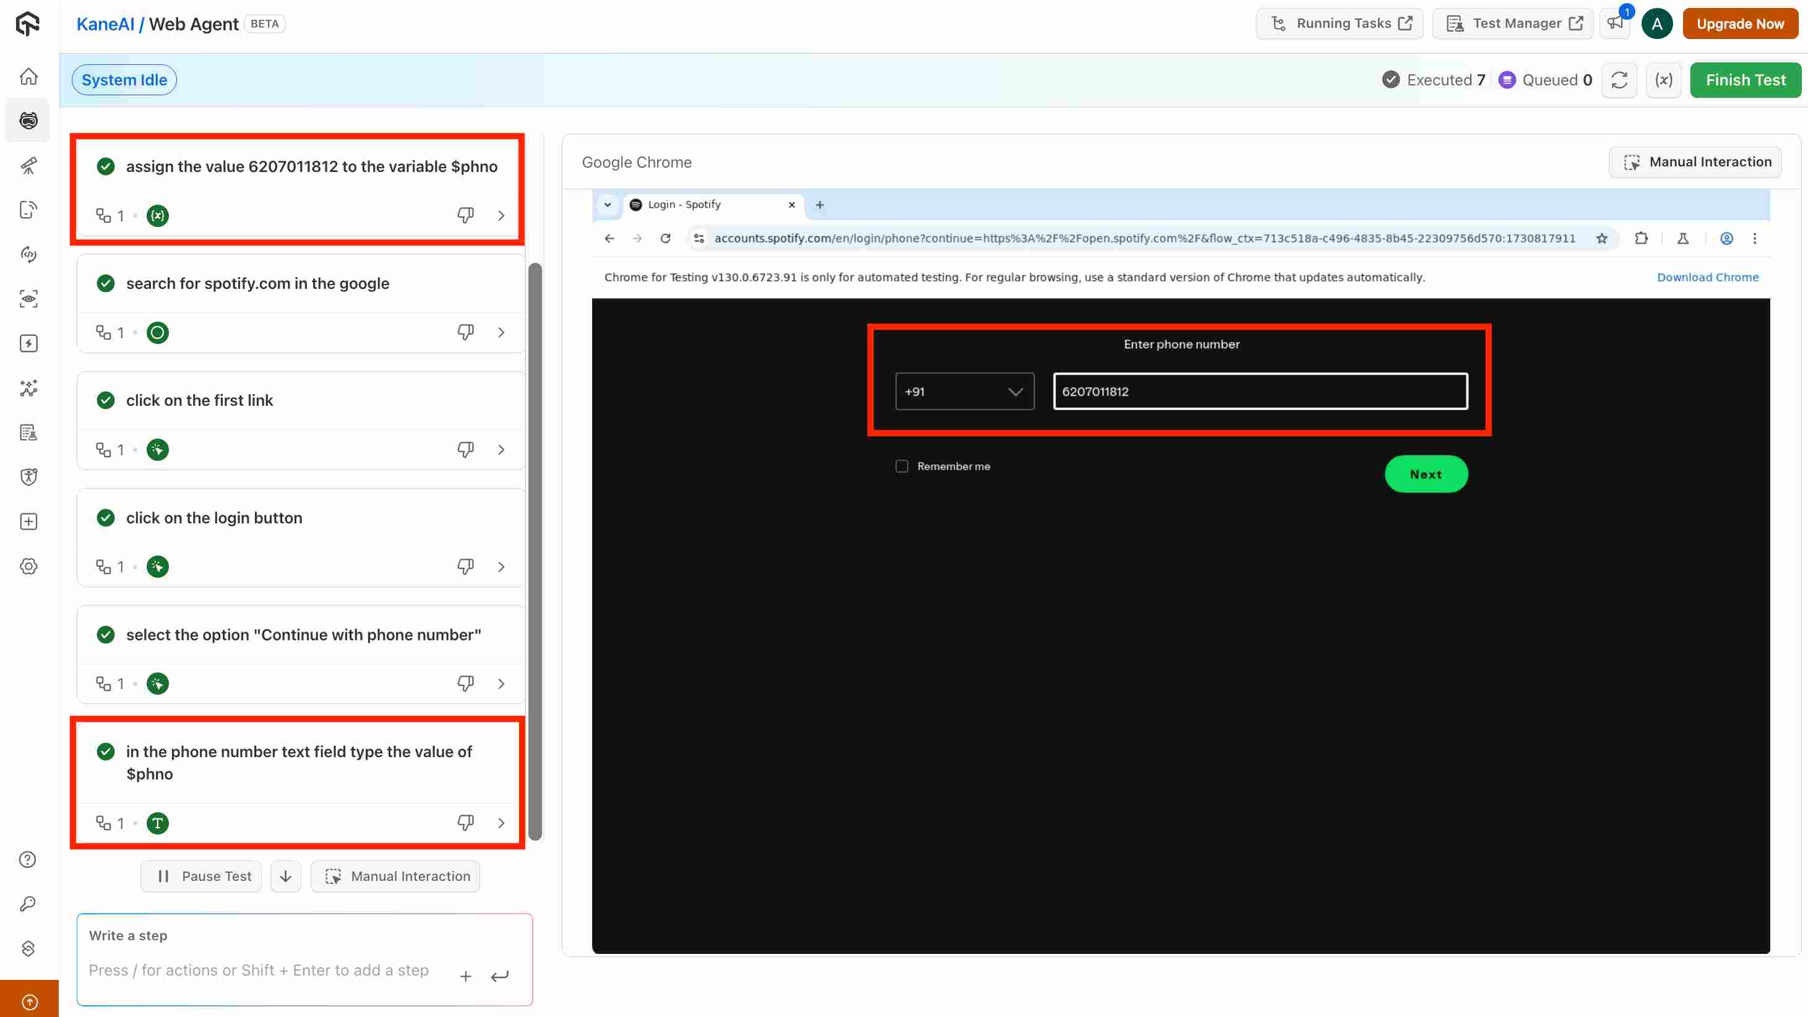Open the lightning bolt sidebar icon
This screenshot has height=1017, width=1808.
point(28,343)
